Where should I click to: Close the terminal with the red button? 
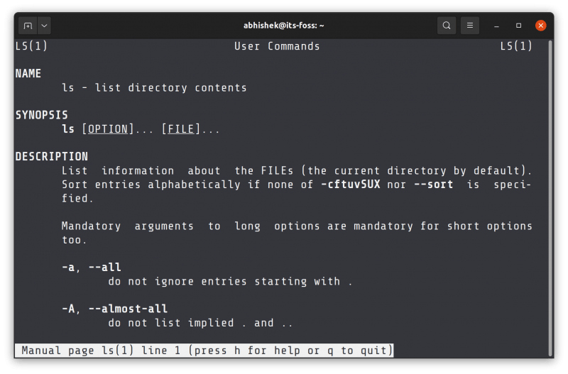541,26
